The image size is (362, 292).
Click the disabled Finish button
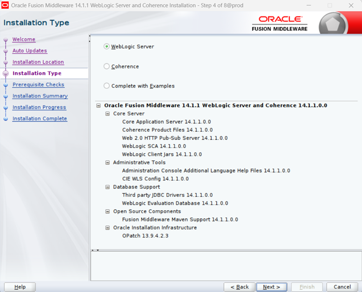(307, 287)
